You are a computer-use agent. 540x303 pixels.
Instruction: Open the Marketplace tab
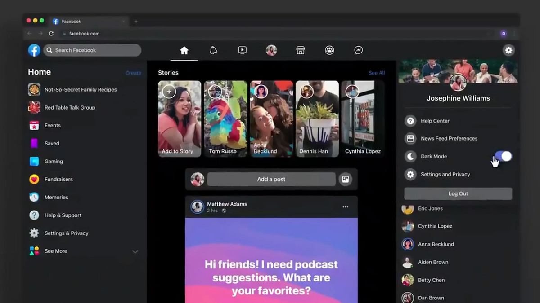coord(301,50)
